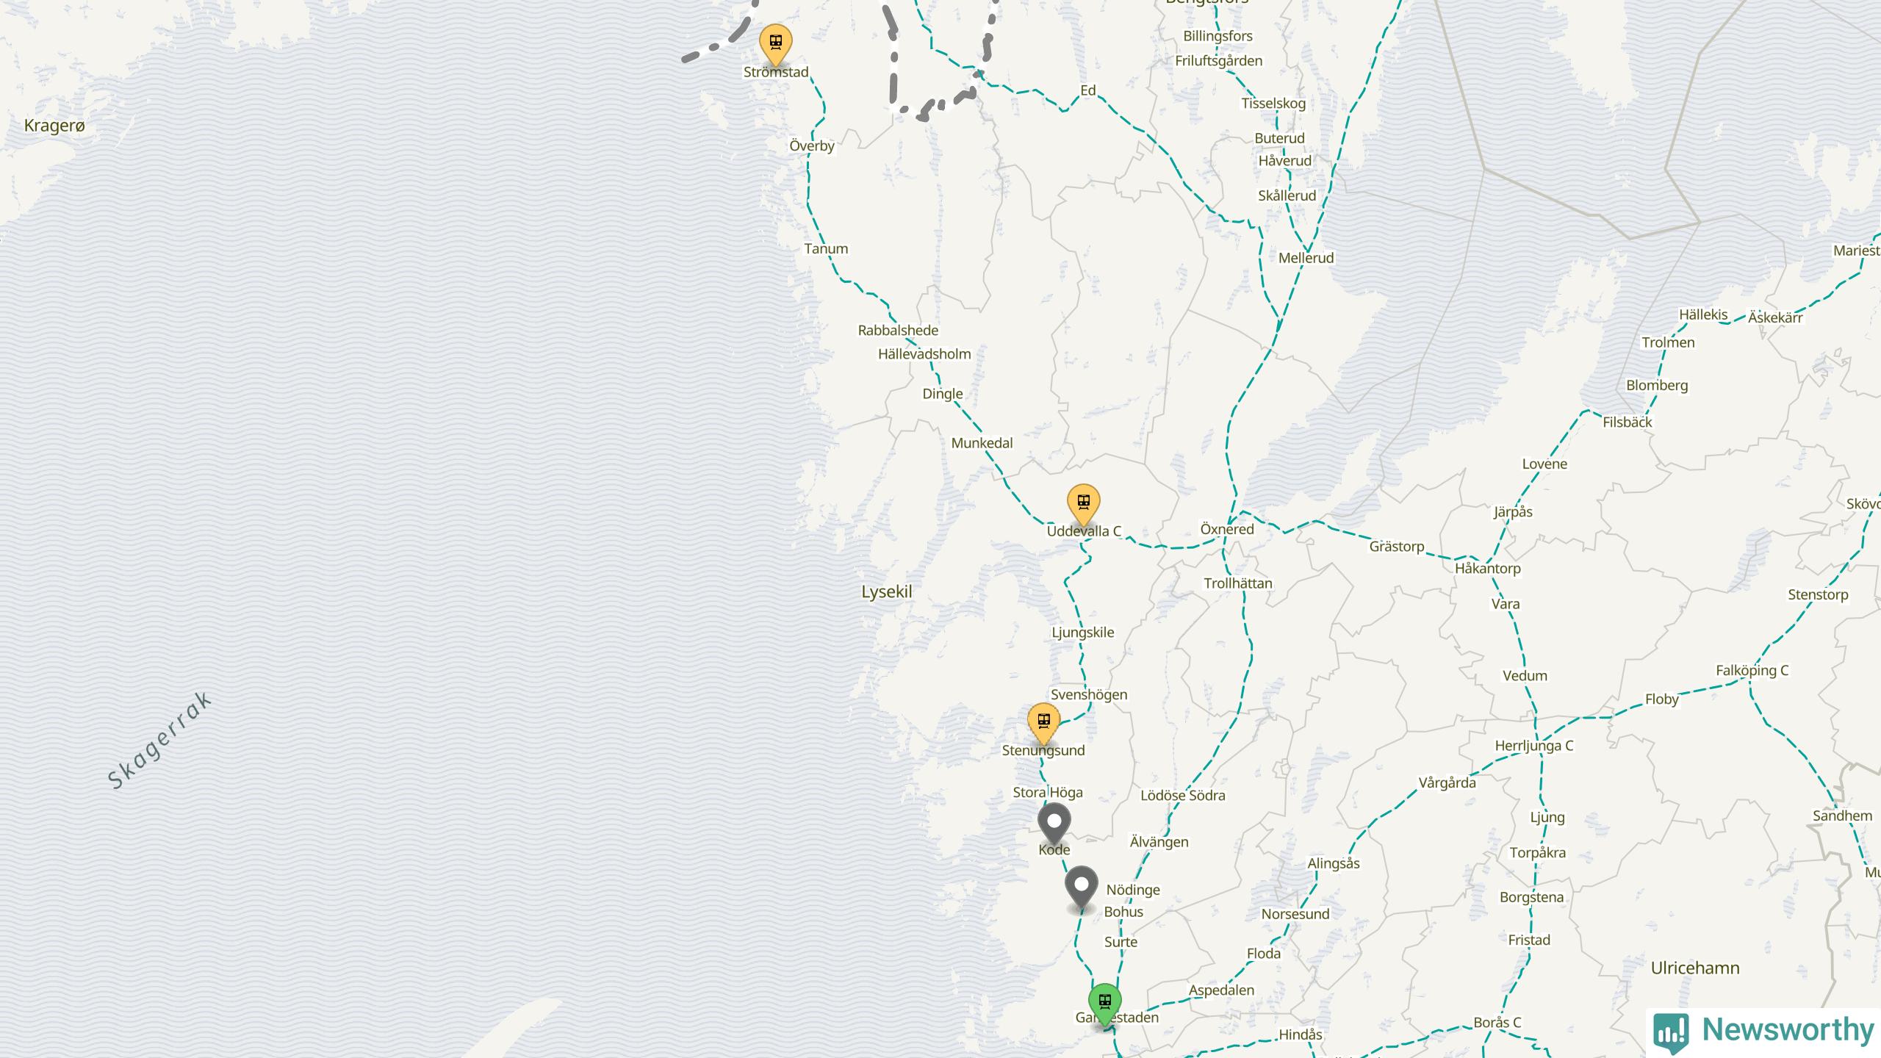Select the Herrljunga C station label
The image size is (1881, 1058).
(1534, 746)
